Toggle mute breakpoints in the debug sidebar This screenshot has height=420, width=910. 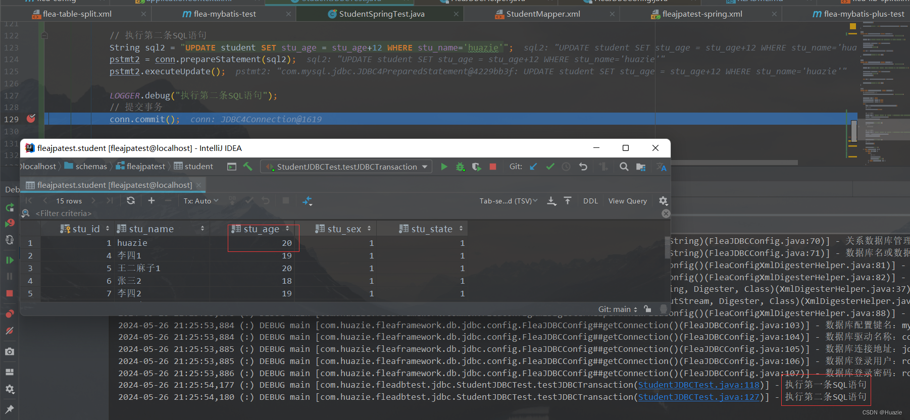coord(10,331)
